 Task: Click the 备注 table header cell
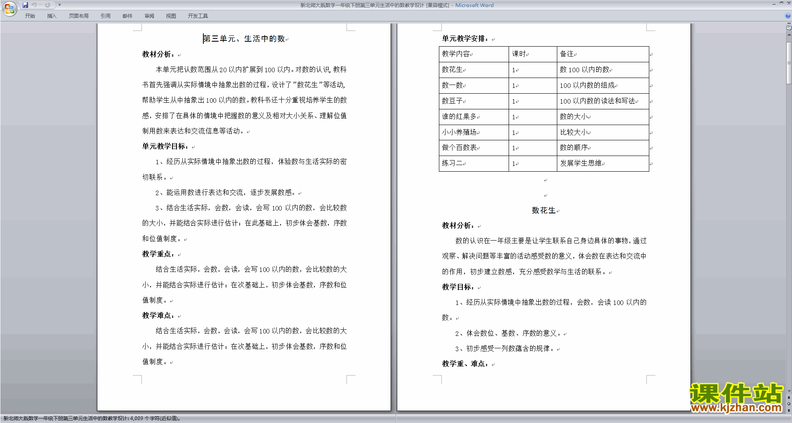(x=603, y=54)
